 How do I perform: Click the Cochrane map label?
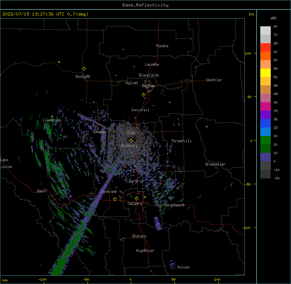[109, 192]
